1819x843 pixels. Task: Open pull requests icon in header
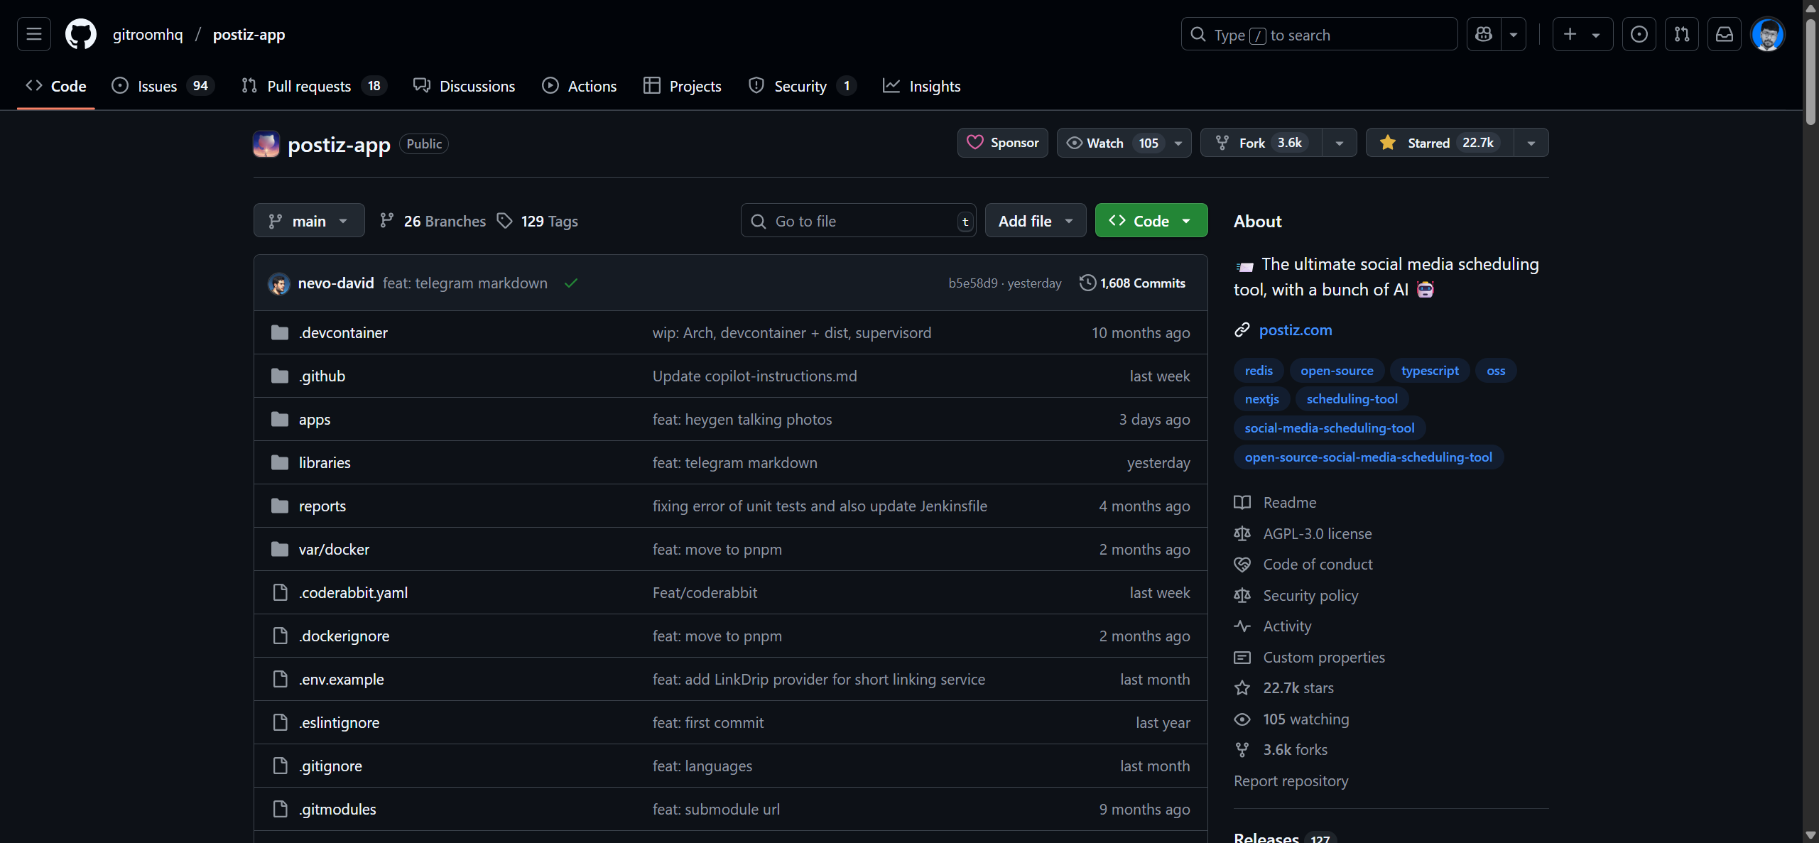tap(1682, 34)
